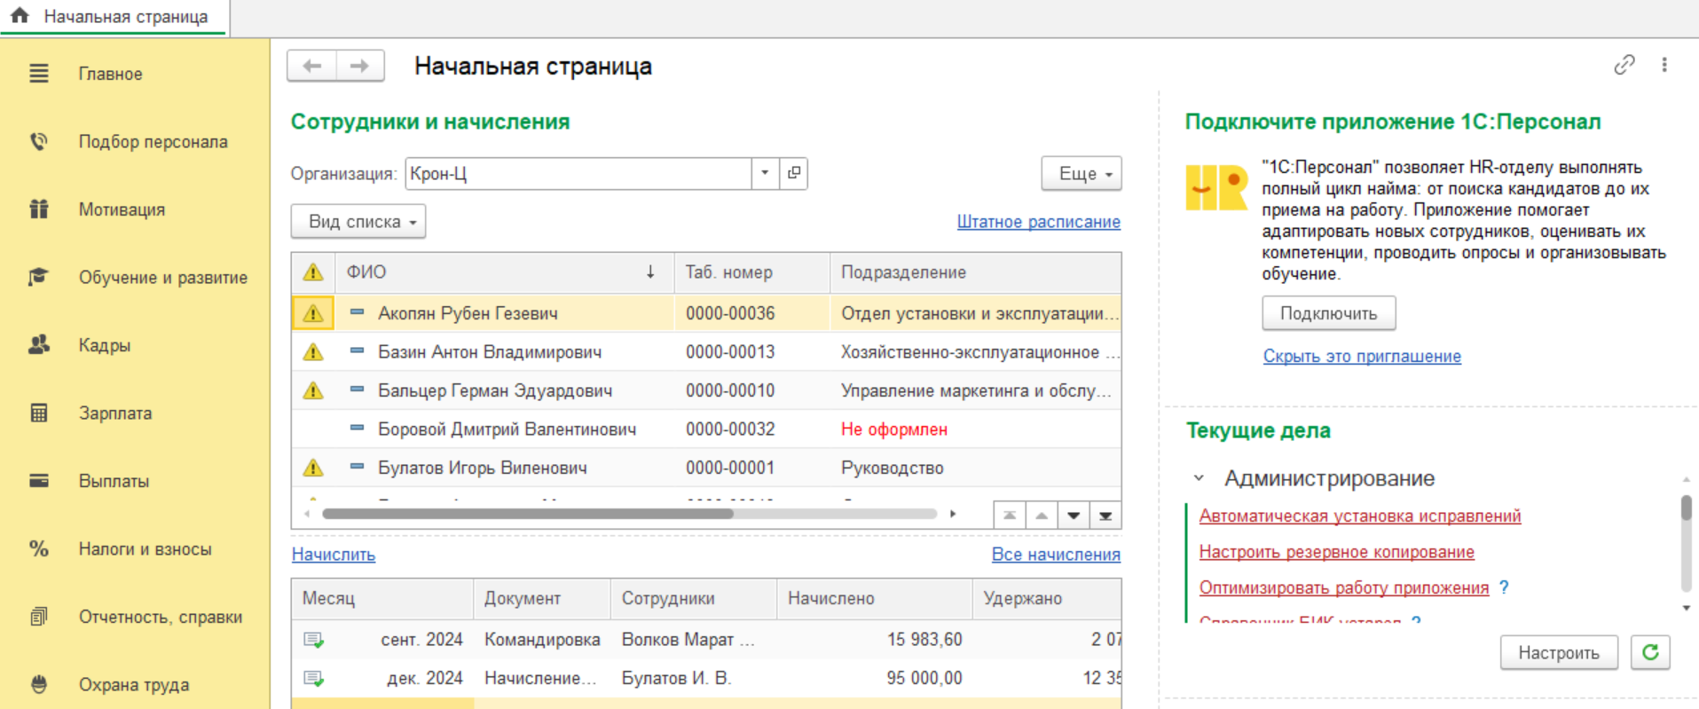The image size is (1699, 709).
Task: Jump to first row in employee list
Action: tap(1010, 516)
